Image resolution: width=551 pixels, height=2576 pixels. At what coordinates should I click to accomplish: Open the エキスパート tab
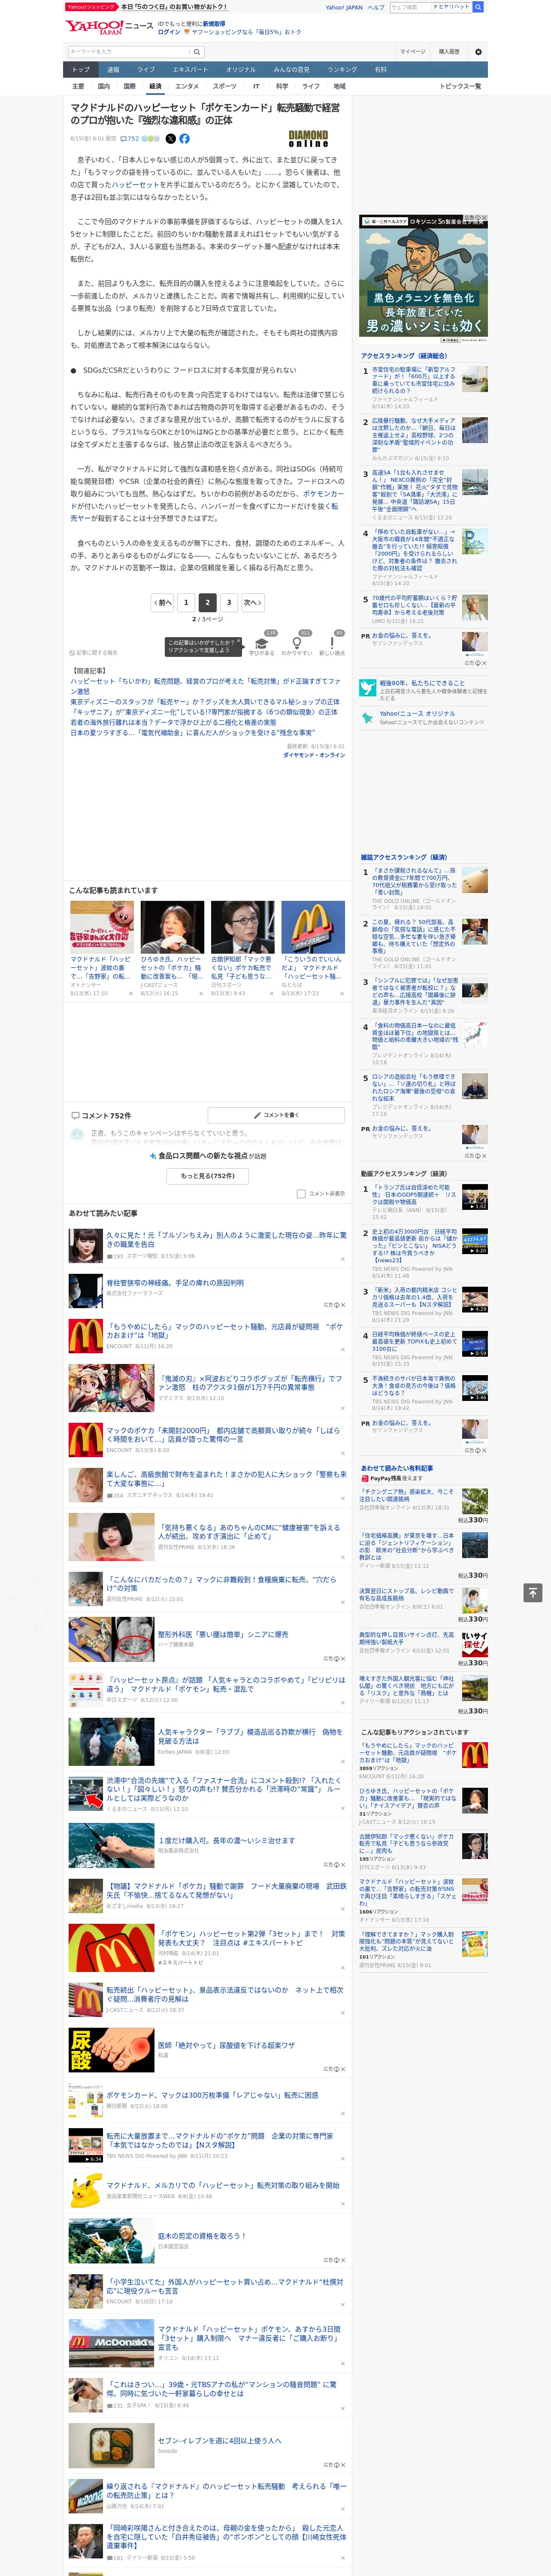point(190,70)
